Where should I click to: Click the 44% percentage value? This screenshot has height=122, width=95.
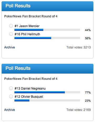[88, 30]
